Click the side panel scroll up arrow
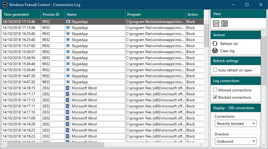 point(263,33)
